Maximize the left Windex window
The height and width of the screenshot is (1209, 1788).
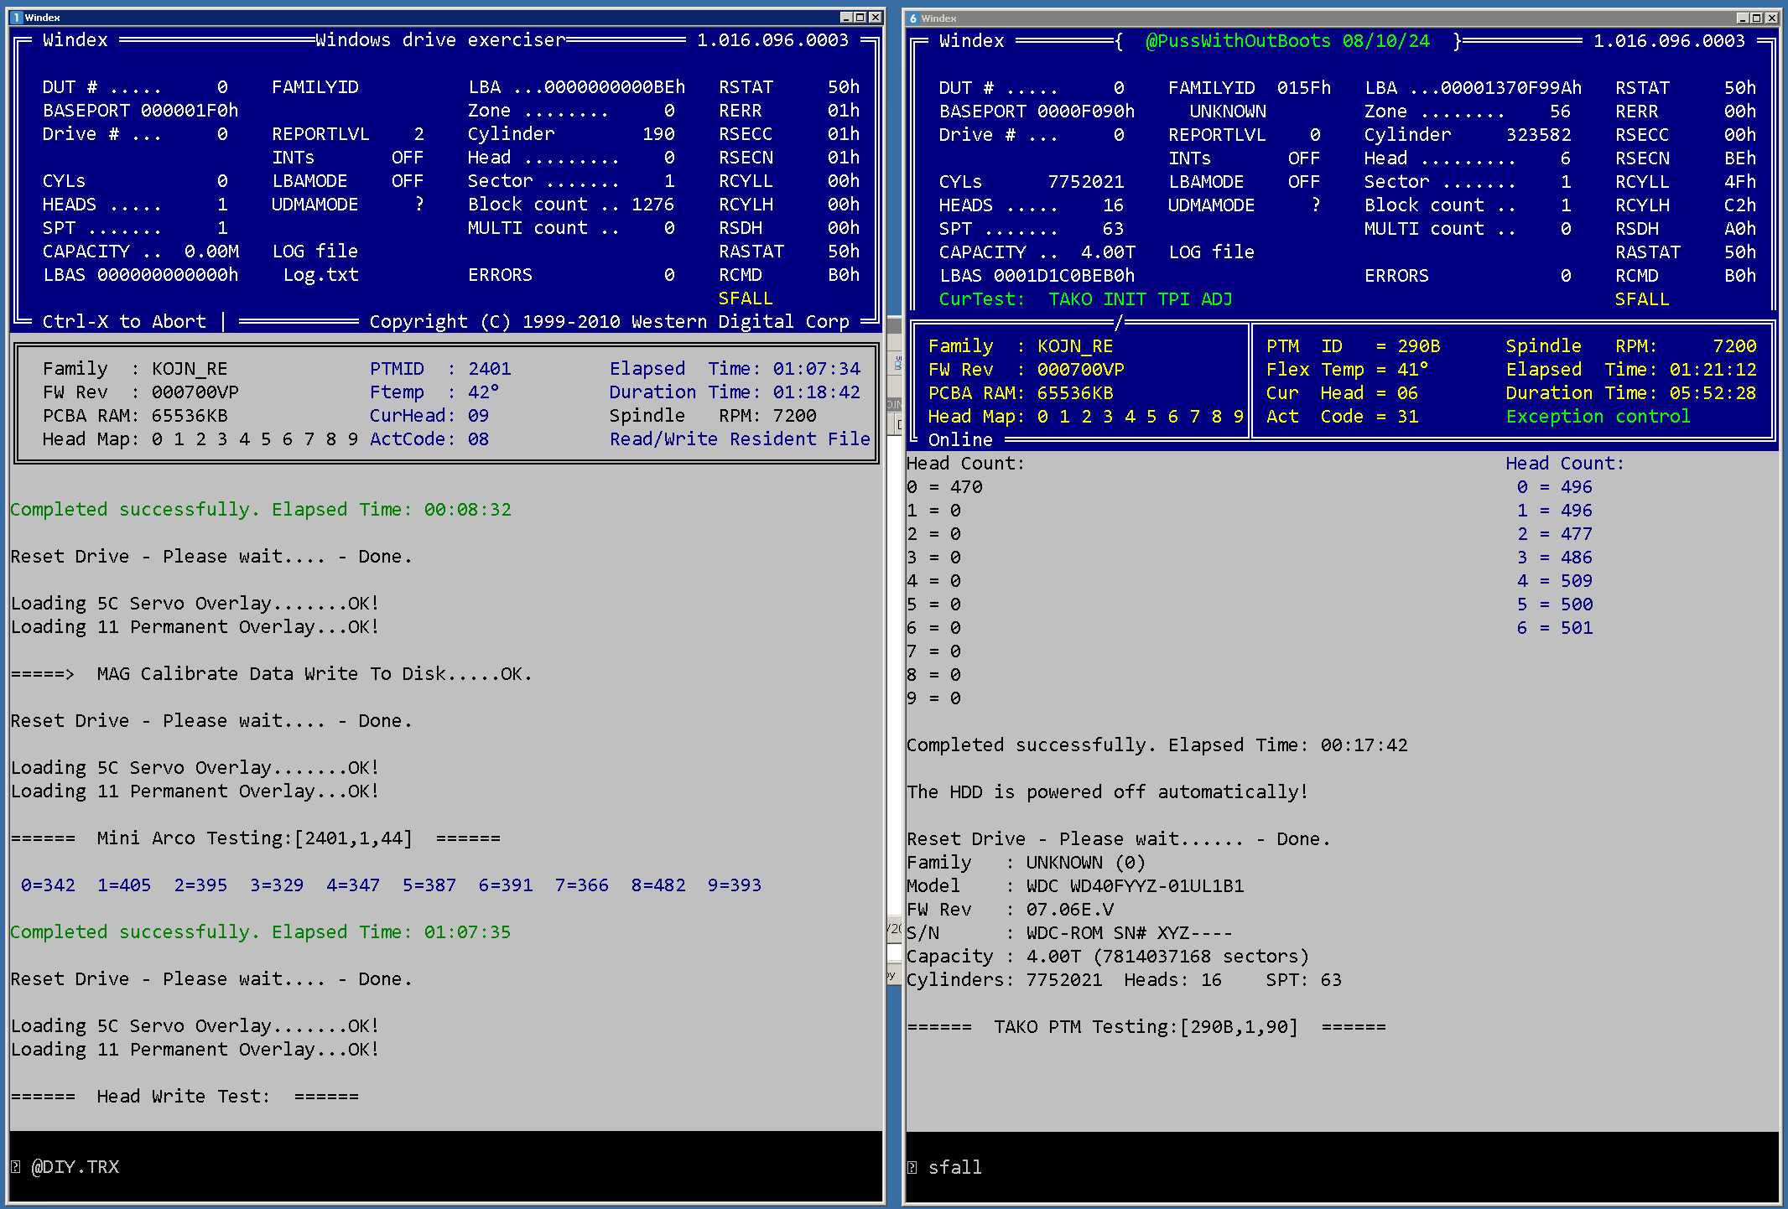[860, 18]
